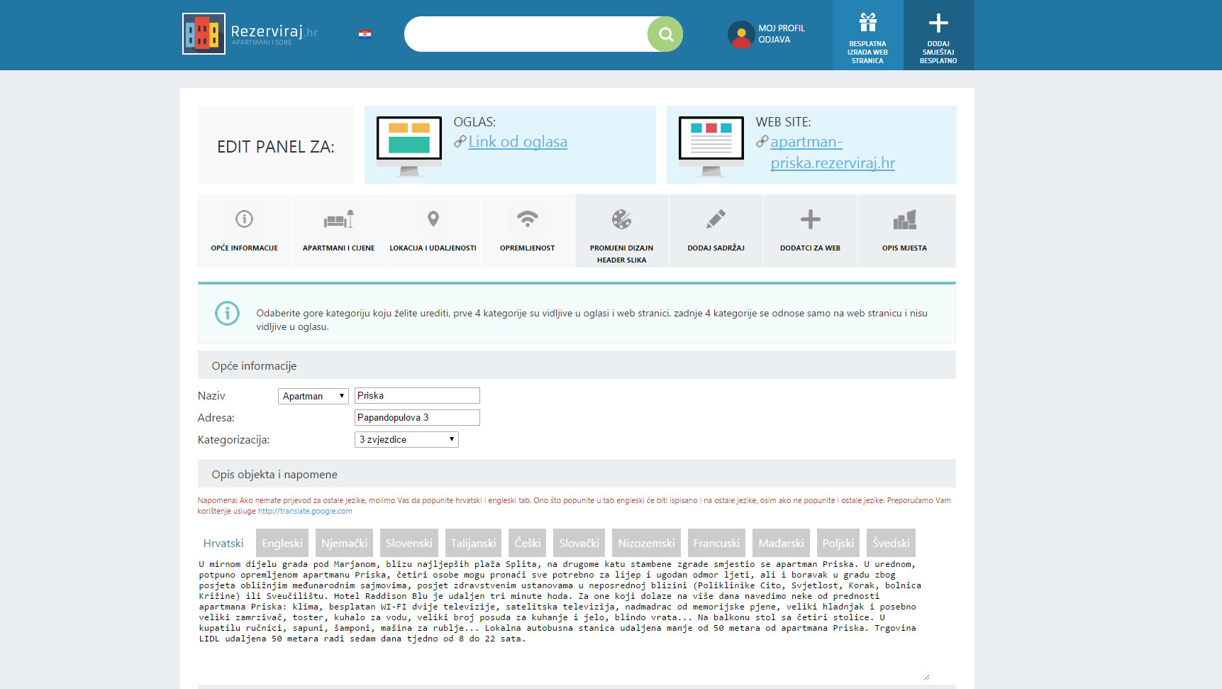Click the Croatian flag language selector
1222x689 pixels.
point(365,33)
